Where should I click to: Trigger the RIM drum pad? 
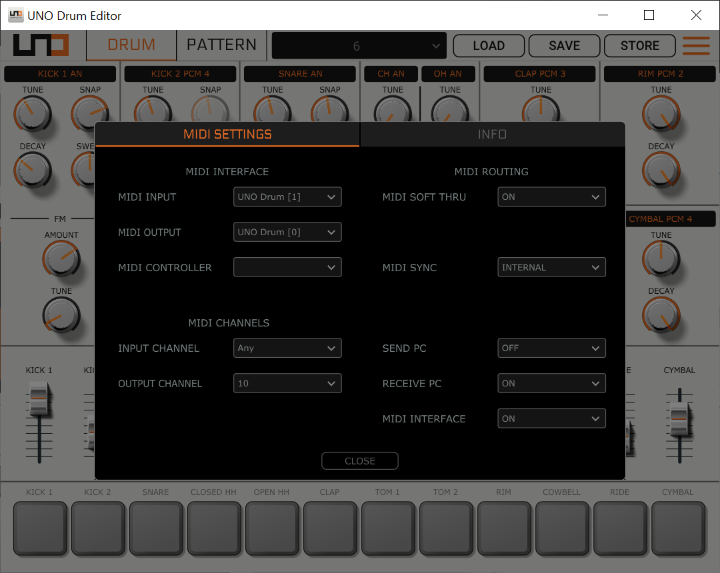click(505, 529)
